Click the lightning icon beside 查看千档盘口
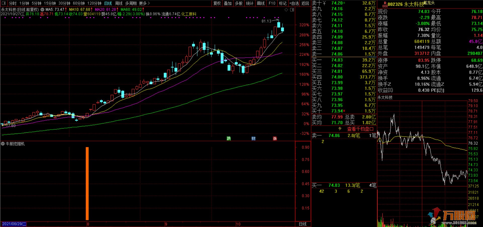The width and height of the screenshot is (483, 227). [340, 129]
